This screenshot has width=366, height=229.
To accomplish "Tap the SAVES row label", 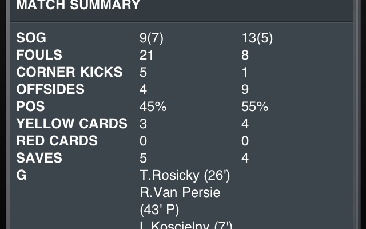I will point(39,158).
